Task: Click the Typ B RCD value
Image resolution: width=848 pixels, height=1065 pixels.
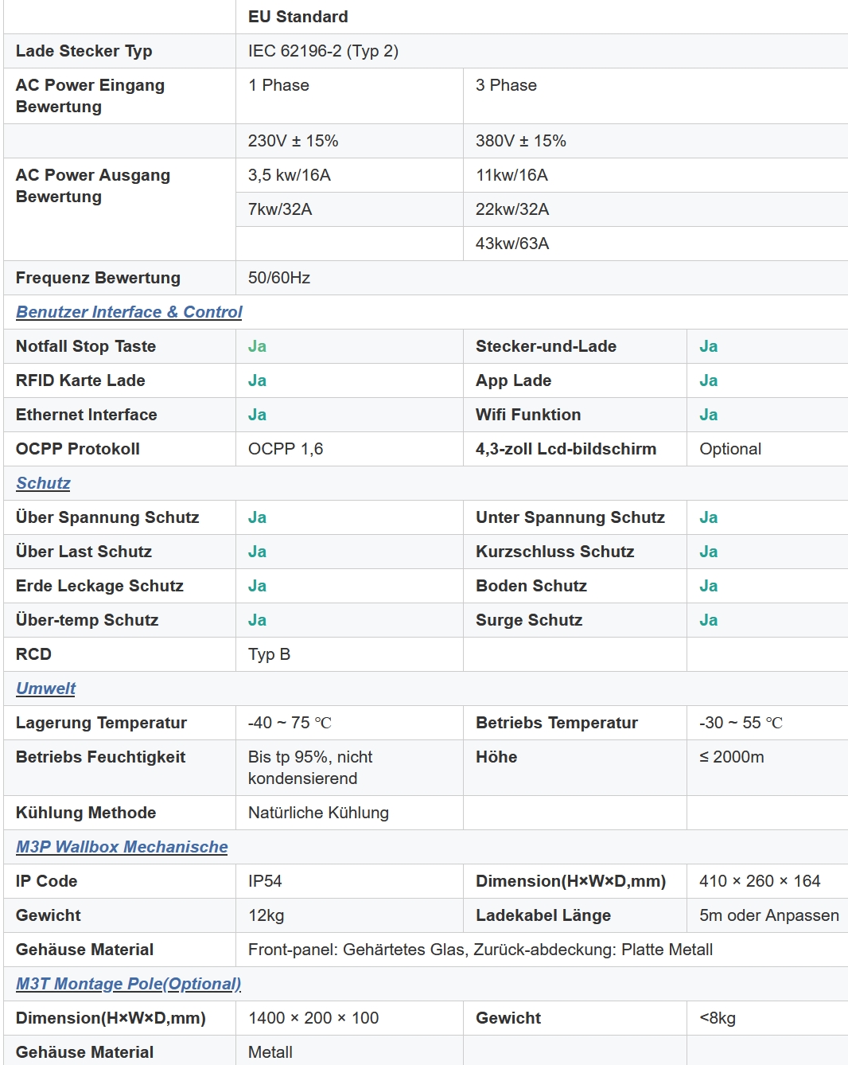Action: coord(269,654)
